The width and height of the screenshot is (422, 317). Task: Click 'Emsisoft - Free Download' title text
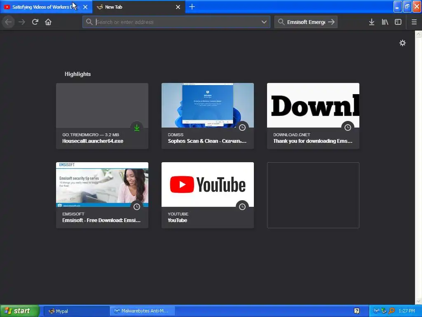point(101,220)
